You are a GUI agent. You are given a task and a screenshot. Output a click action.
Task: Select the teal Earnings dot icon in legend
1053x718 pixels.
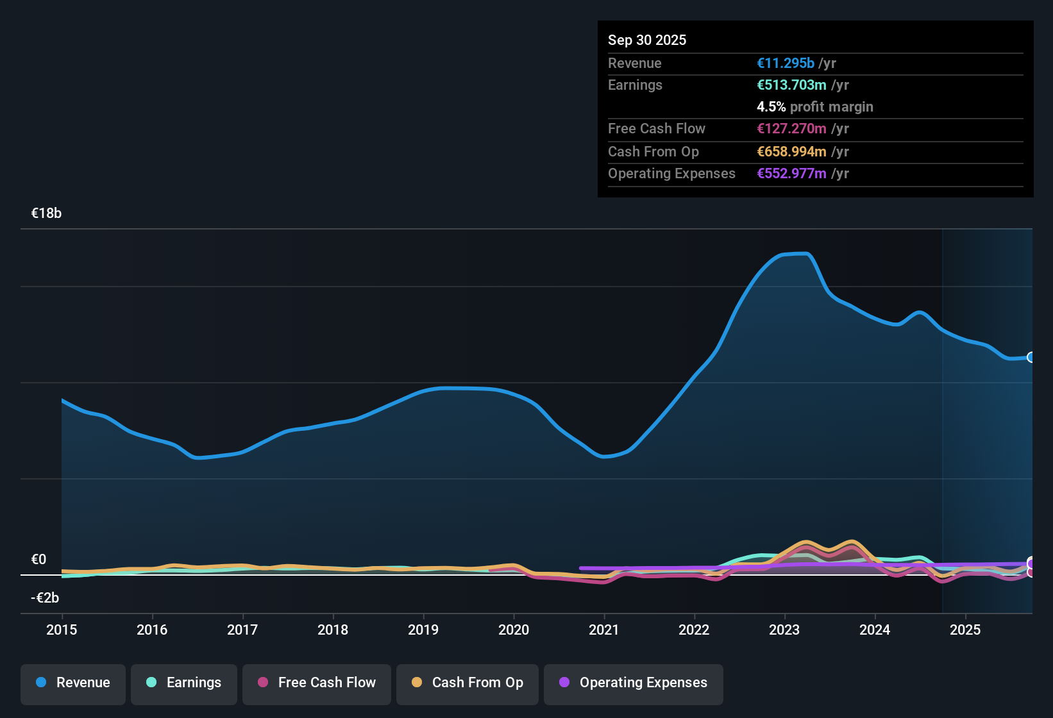click(151, 683)
